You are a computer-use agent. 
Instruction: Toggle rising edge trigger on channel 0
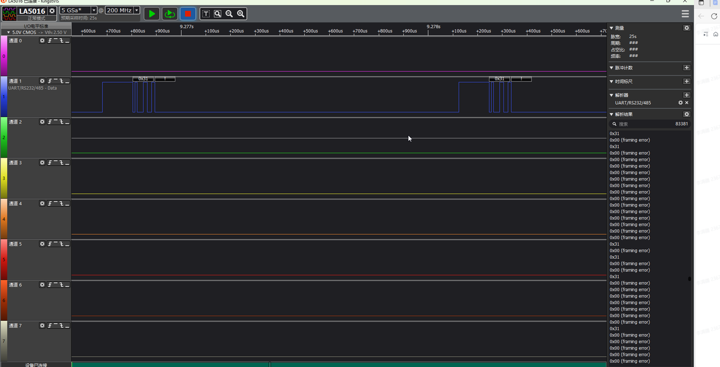[49, 41]
